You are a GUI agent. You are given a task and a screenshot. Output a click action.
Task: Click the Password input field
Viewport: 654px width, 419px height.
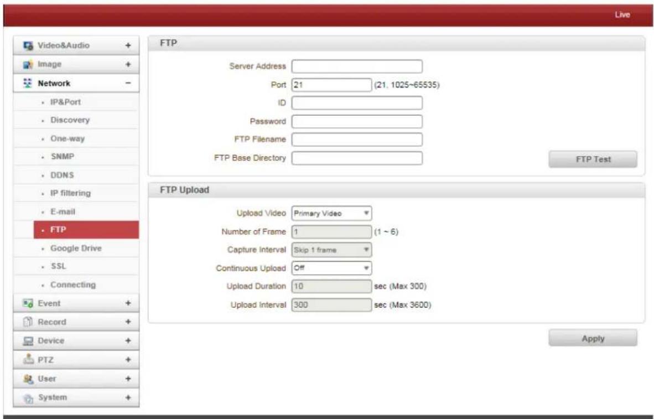click(x=357, y=121)
